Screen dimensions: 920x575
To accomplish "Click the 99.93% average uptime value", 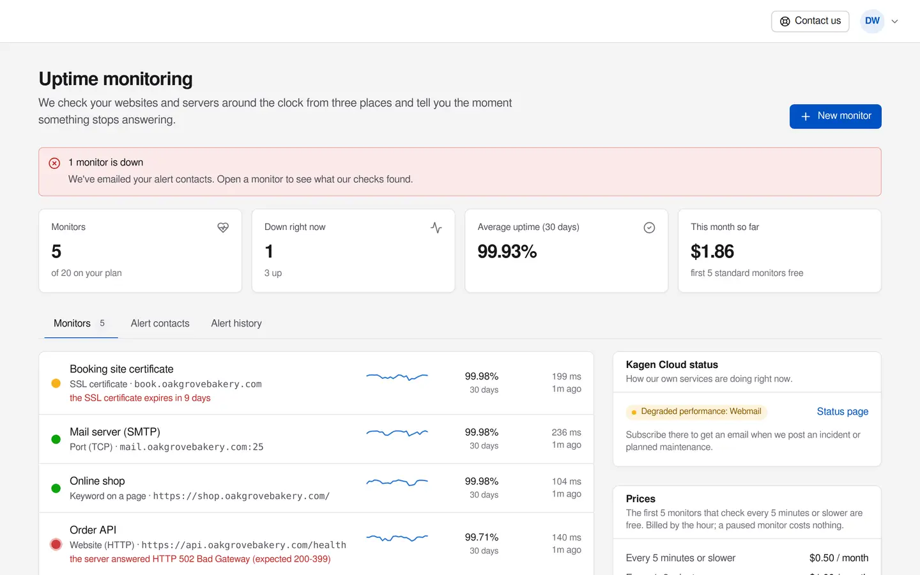I will coord(507,252).
